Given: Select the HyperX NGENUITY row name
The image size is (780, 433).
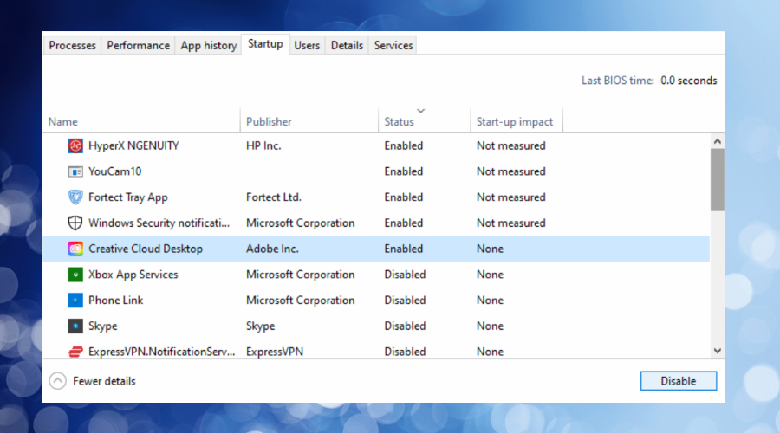Looking at the screenshot, I should [x=133, y=145].
